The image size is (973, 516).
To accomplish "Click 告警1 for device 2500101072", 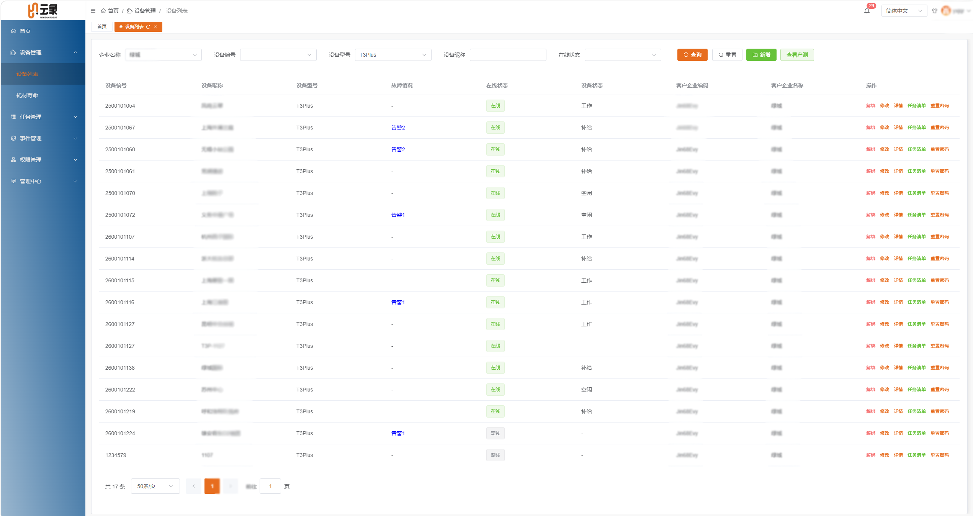I will [x=398, y=215].
